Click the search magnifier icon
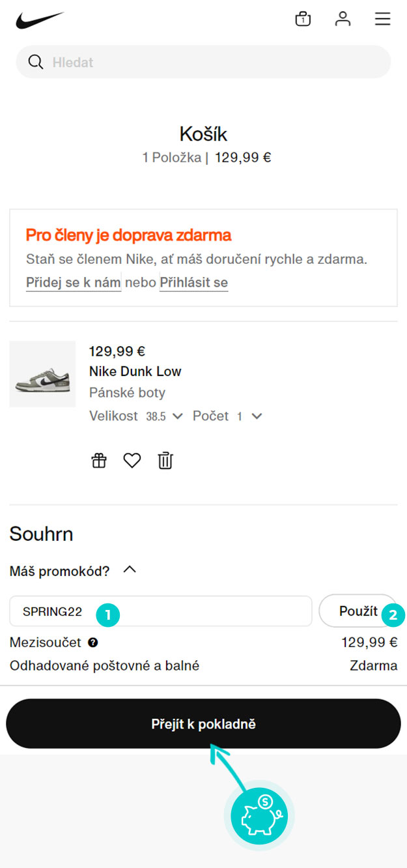Image resolution: width=407 pixels, height=868 pixels. [36, 62]
